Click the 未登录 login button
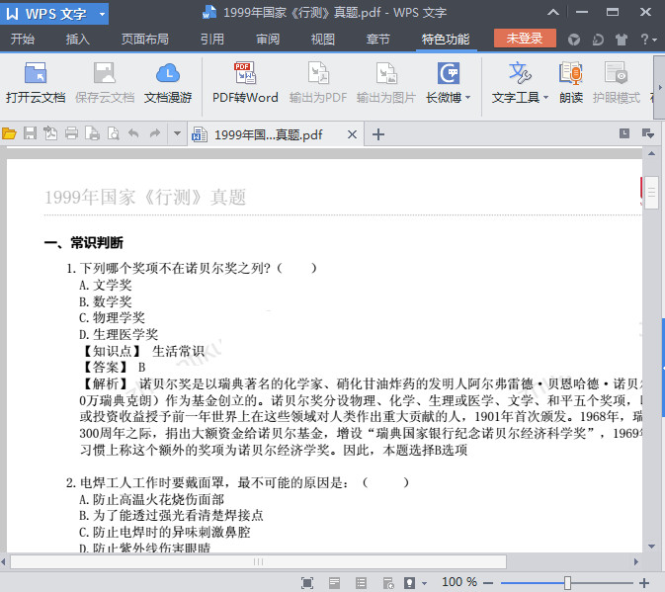Screen dimensions: 665x592 click(525, 39)
